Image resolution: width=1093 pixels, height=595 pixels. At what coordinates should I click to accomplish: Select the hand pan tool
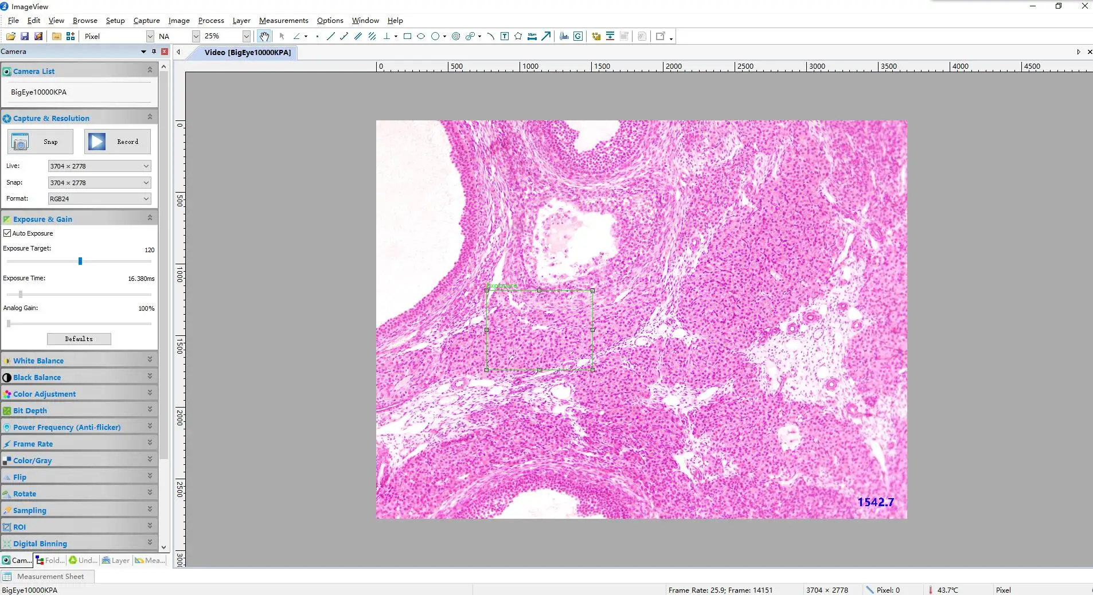point(264,36)
